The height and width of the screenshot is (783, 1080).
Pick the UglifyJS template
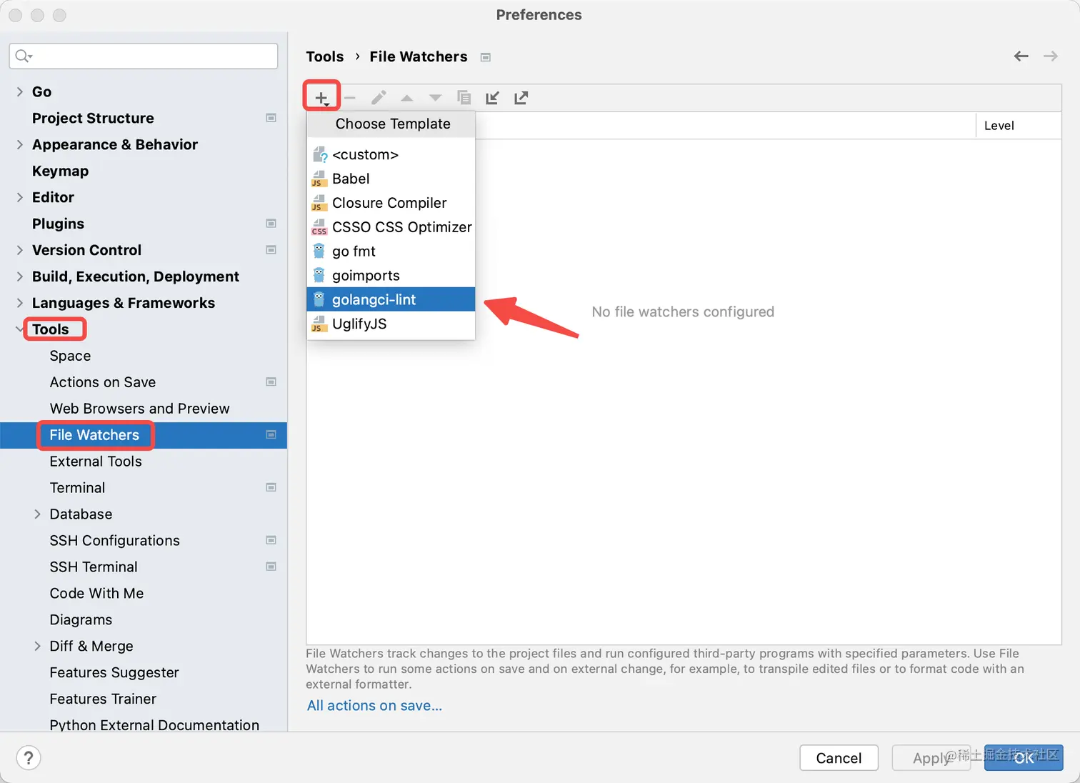point(359,324)
